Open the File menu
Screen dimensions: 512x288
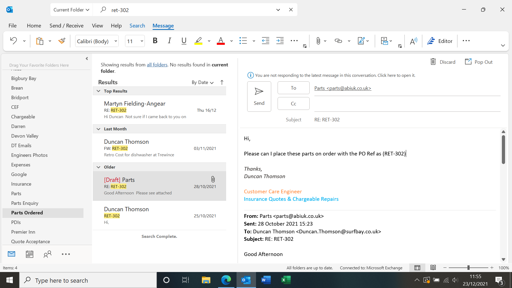coord(12,26)
